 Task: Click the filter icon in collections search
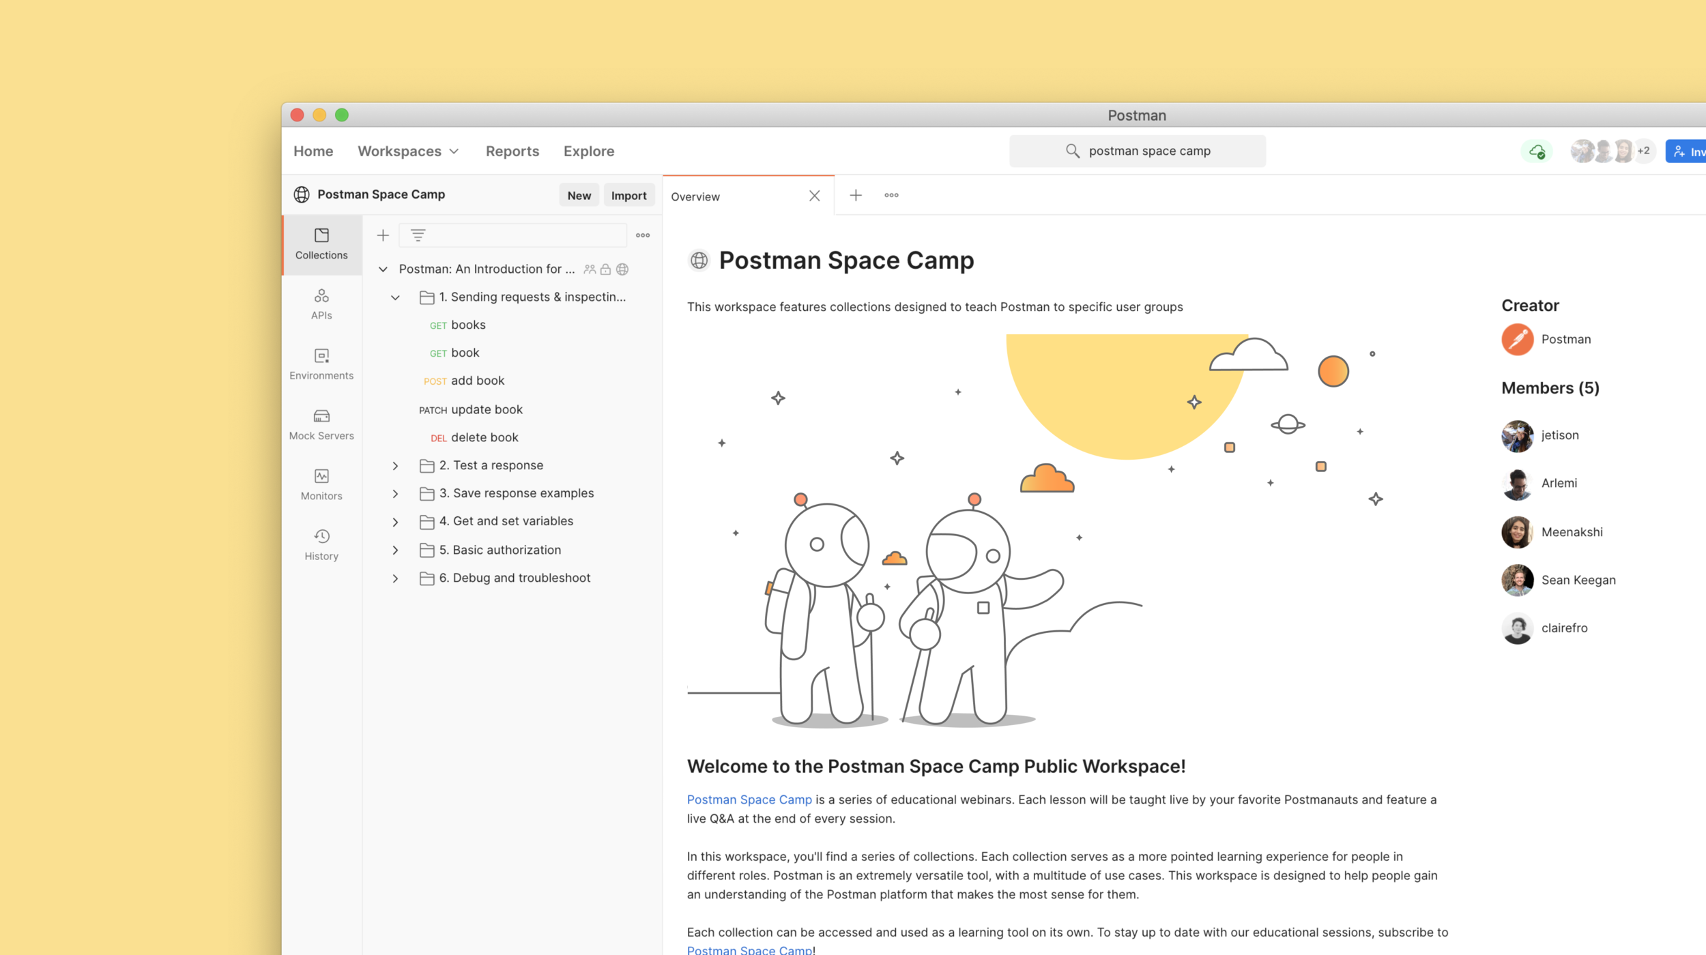[418, 235]
